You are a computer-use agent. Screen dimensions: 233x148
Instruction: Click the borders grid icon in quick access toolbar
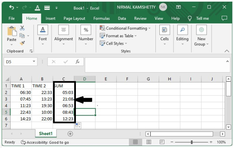pyautogui.click(x=47, y=8)
